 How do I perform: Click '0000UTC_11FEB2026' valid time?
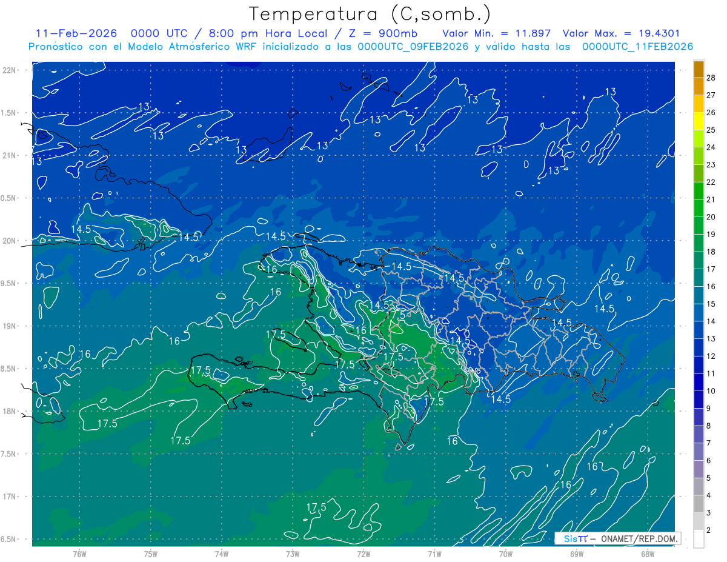637,47
